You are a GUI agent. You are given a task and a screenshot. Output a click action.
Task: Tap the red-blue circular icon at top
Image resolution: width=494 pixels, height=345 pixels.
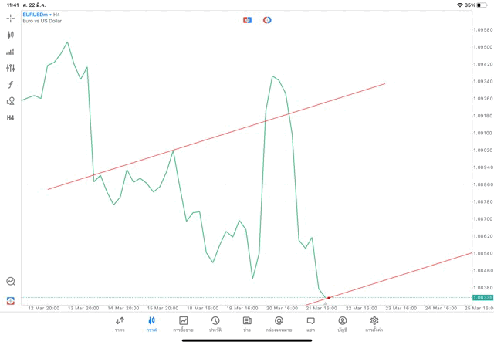[267, 20]
